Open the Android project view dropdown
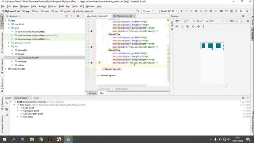The width and height of the screenshot is (254, 143). point(13,16)
